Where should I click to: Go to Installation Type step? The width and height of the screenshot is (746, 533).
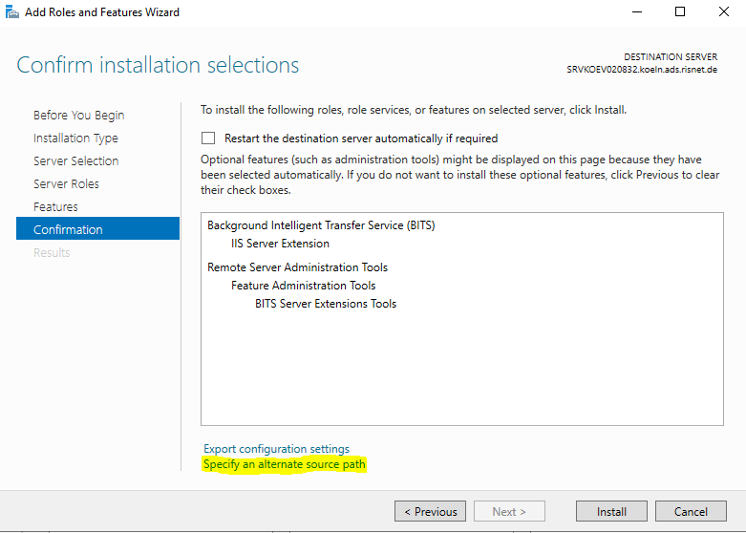coord(75,138)
